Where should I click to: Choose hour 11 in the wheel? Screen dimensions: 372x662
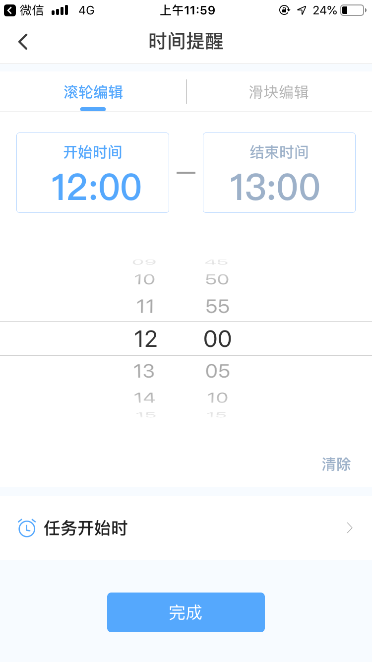click(x=145, y=307)
